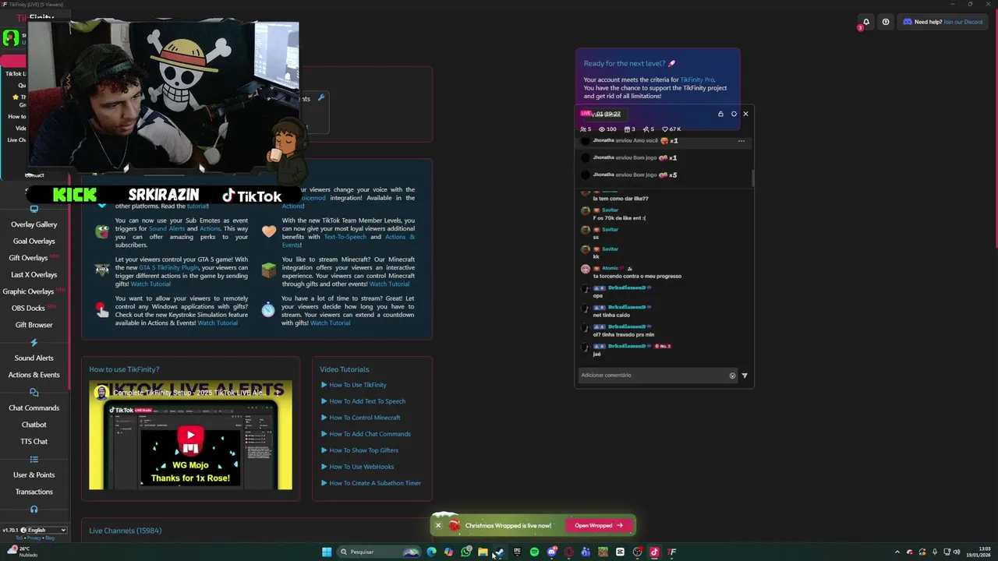
Task: Open Epic Games from taskbar
Action: (517, 552)
